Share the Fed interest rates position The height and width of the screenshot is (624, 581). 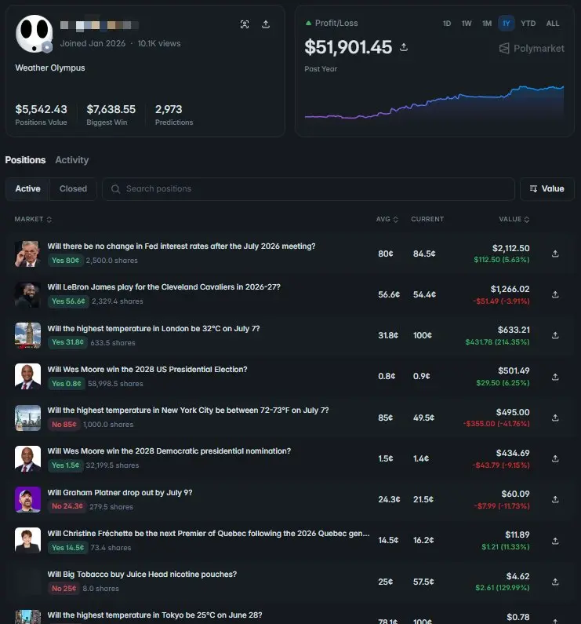[x=555, y=254]
